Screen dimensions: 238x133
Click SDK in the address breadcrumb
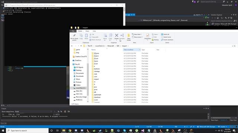coord(118,46)
